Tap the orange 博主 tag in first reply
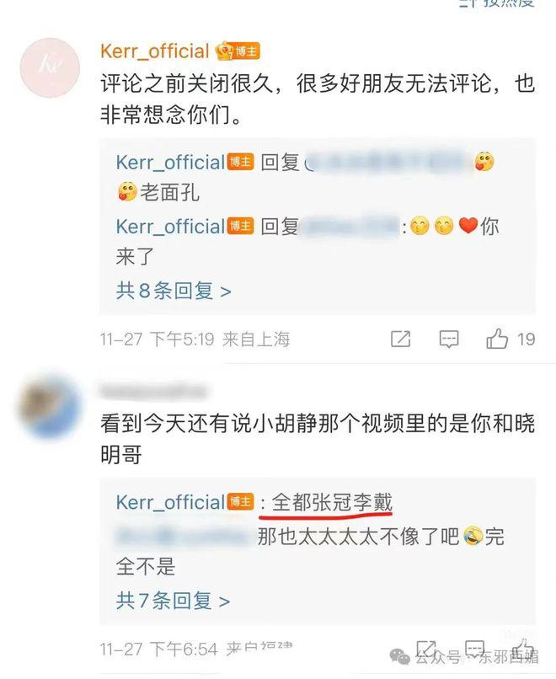 pyautogui.click(x=240, y=162)
